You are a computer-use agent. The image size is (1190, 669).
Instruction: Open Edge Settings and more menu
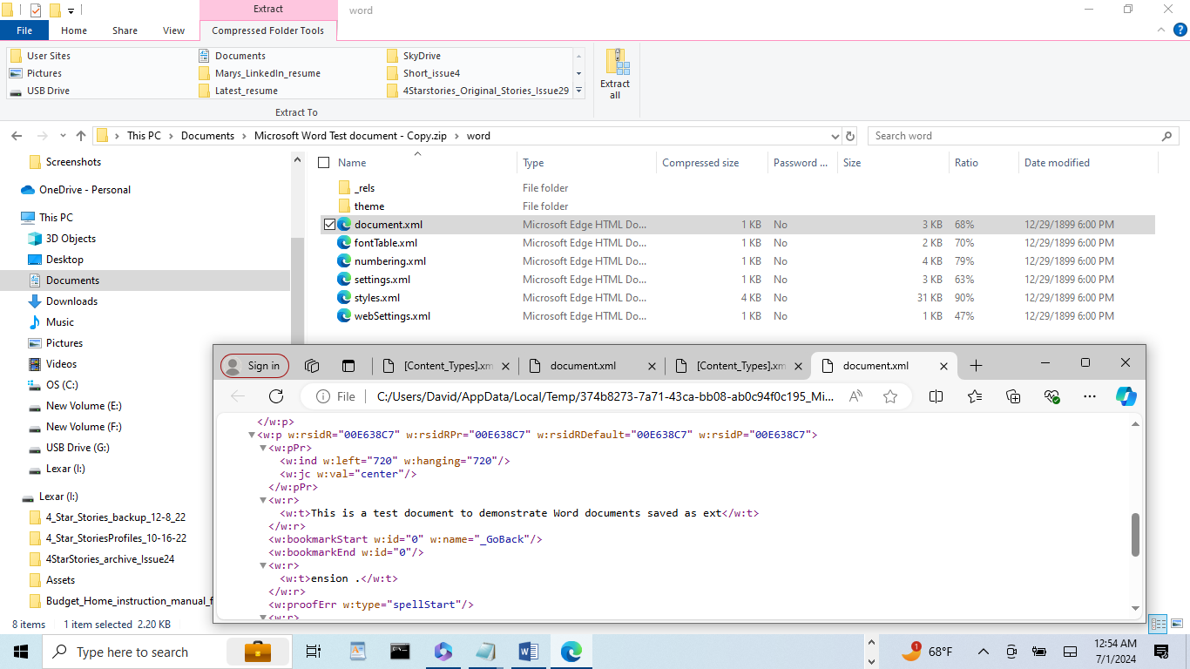pyautogui.click(x=1089, y=396)
